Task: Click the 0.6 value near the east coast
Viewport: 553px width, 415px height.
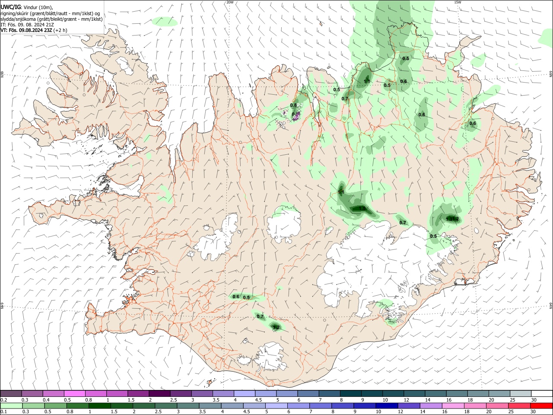Action: [x=473, y=123]
